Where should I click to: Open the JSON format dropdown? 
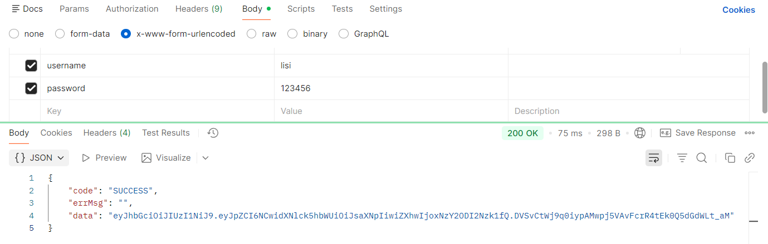[x=39, y=158]
